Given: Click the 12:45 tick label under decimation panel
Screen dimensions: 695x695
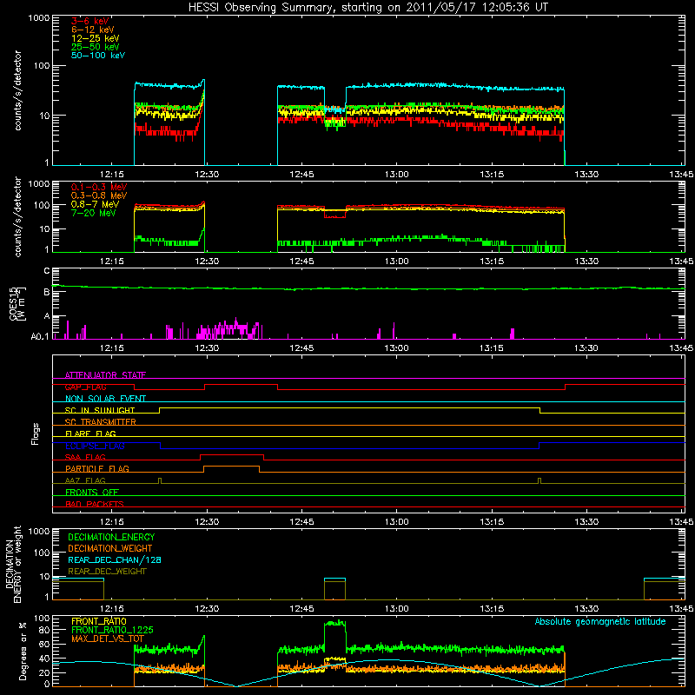Looking at the screenshot, I should tap(301, 609).
